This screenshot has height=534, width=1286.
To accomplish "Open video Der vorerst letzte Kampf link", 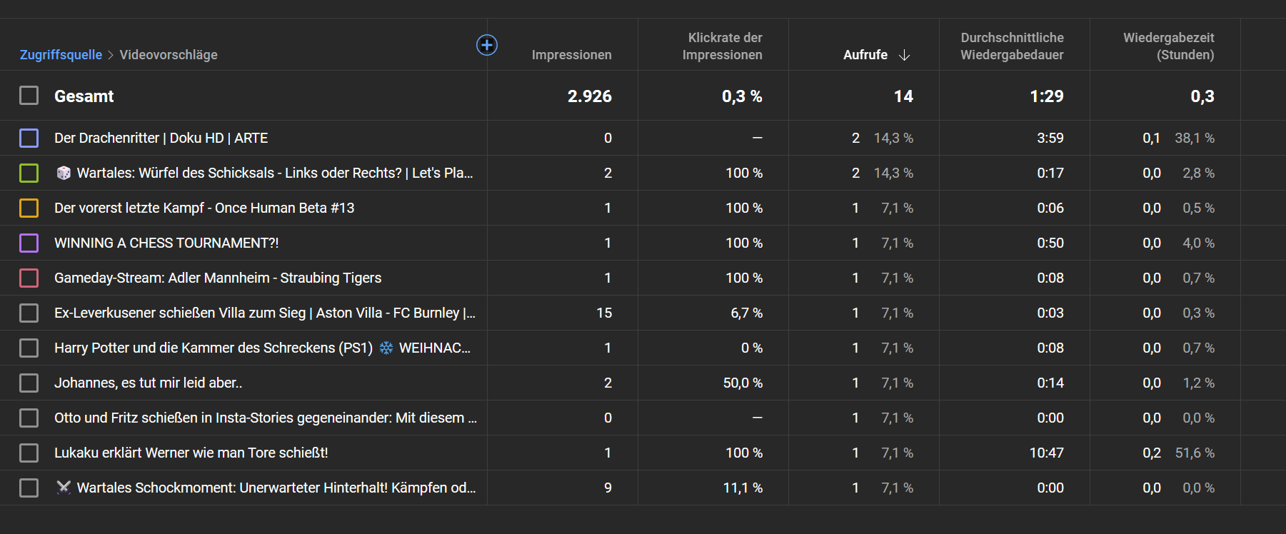I will [204, 208].
